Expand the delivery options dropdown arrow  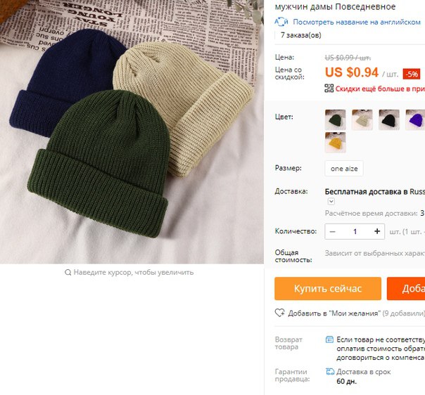point(331,201)
